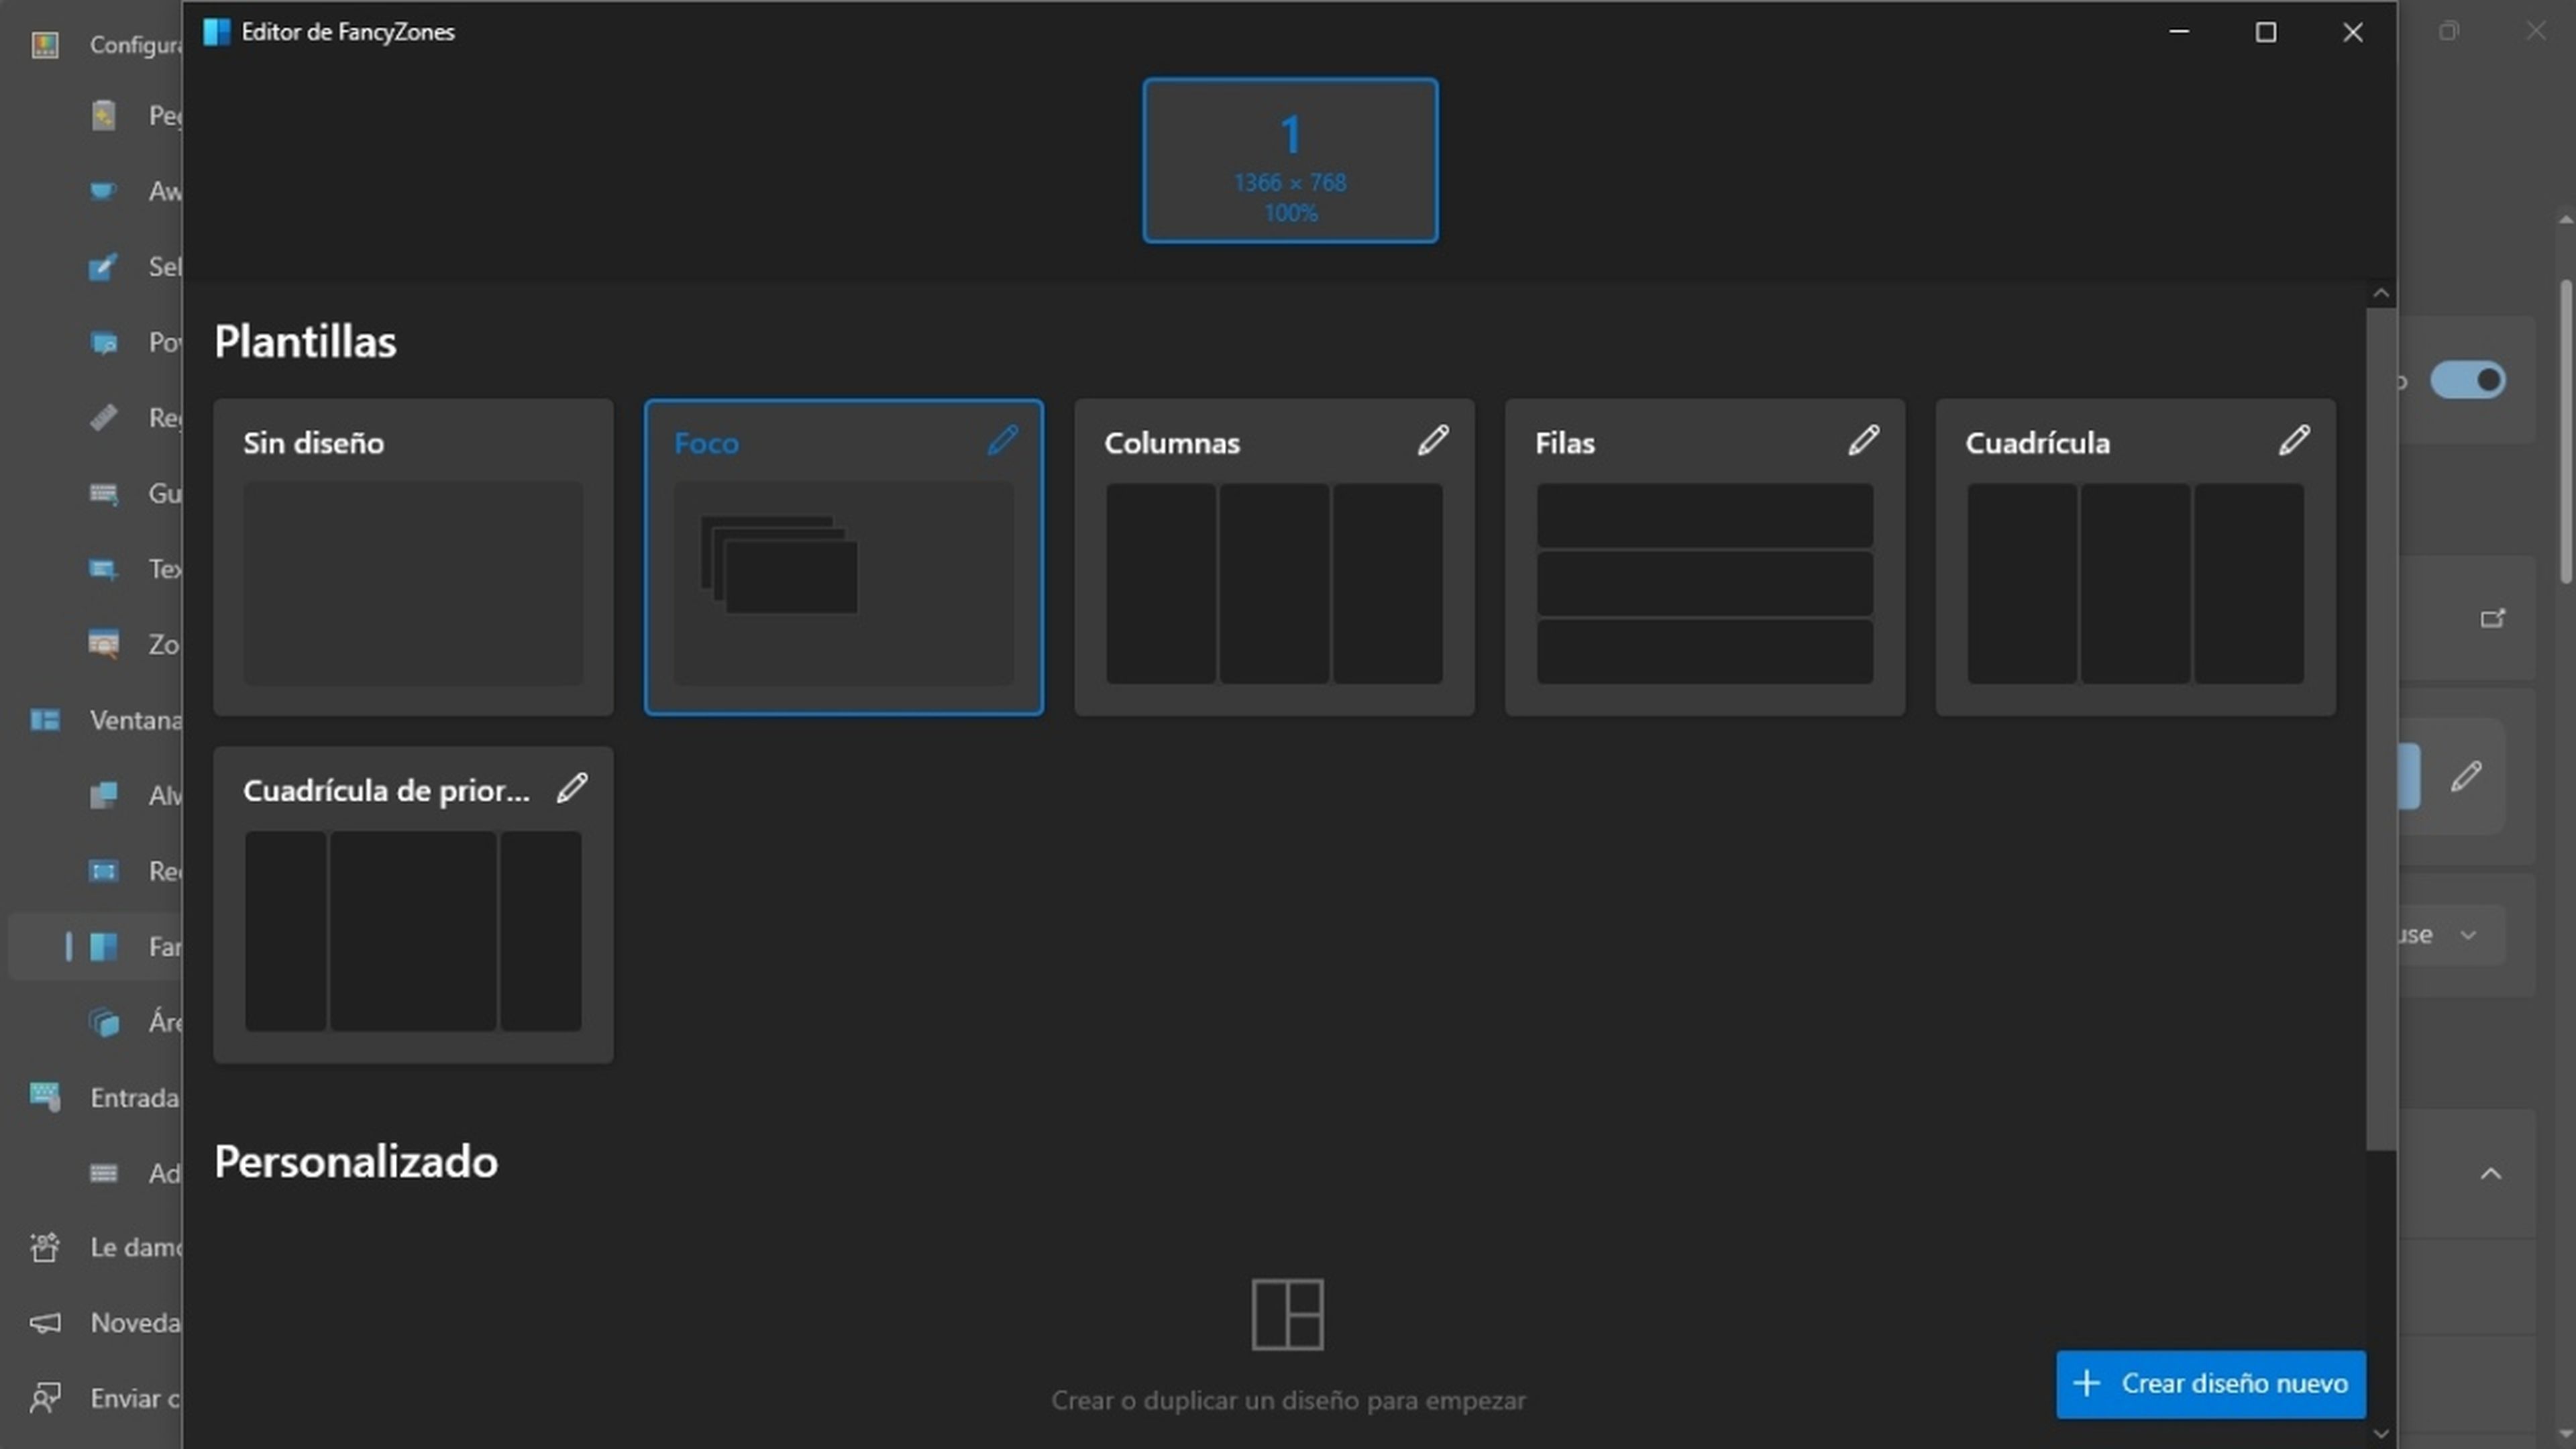Click the Always On Top sidebar icon
Viewport: 2576px width, 1449px height.
(103, 795)
